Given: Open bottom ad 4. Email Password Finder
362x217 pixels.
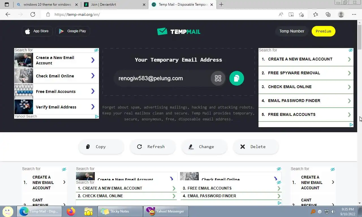Looking at the screenshot, I should pos(231,196).
